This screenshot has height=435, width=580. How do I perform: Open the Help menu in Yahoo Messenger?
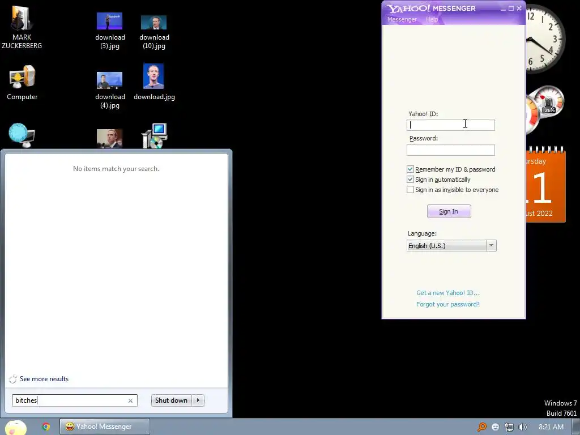click(432, 19)
